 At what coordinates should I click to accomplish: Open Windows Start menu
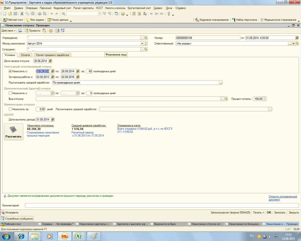tap(6, 236)
